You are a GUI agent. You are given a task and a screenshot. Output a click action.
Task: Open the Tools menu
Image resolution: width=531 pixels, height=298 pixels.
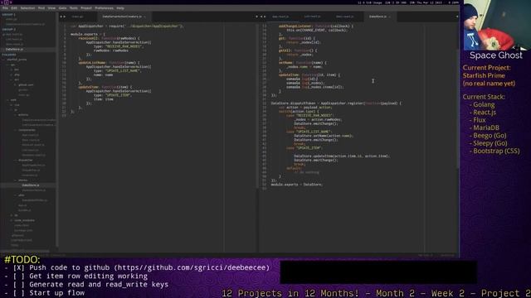coord(74,7)
